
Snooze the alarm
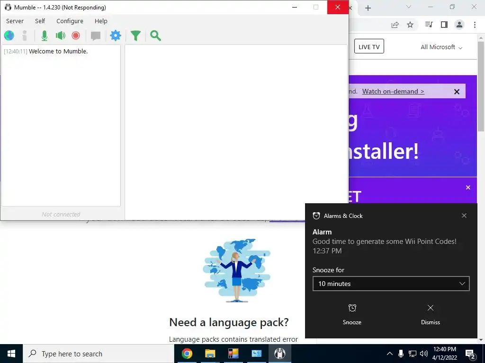point(352,314)
